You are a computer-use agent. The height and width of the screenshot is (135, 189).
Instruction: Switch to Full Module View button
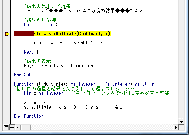(x=12, y=127)
